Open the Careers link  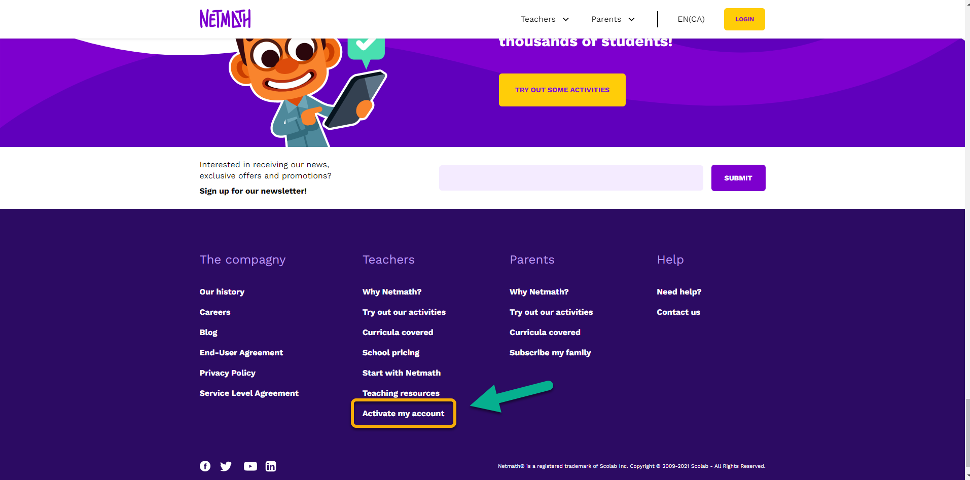[x=215, y=312]
